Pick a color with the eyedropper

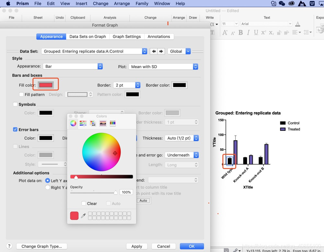pyautogui.click(x=83, y=216)
